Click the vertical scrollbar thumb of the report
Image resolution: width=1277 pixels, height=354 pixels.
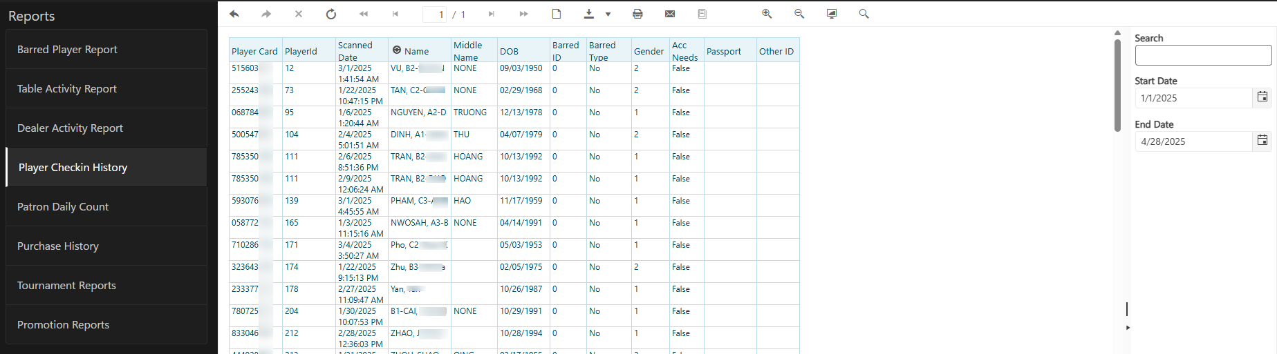pyautogui.click(x=1117, y=85)
